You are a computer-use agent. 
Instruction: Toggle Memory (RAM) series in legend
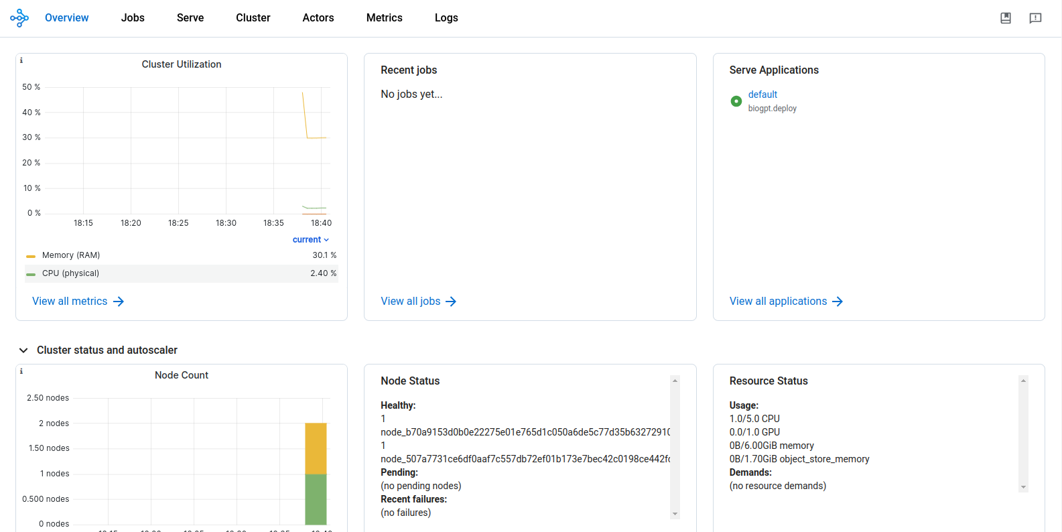pyautogui.click(x=71, y=255)
